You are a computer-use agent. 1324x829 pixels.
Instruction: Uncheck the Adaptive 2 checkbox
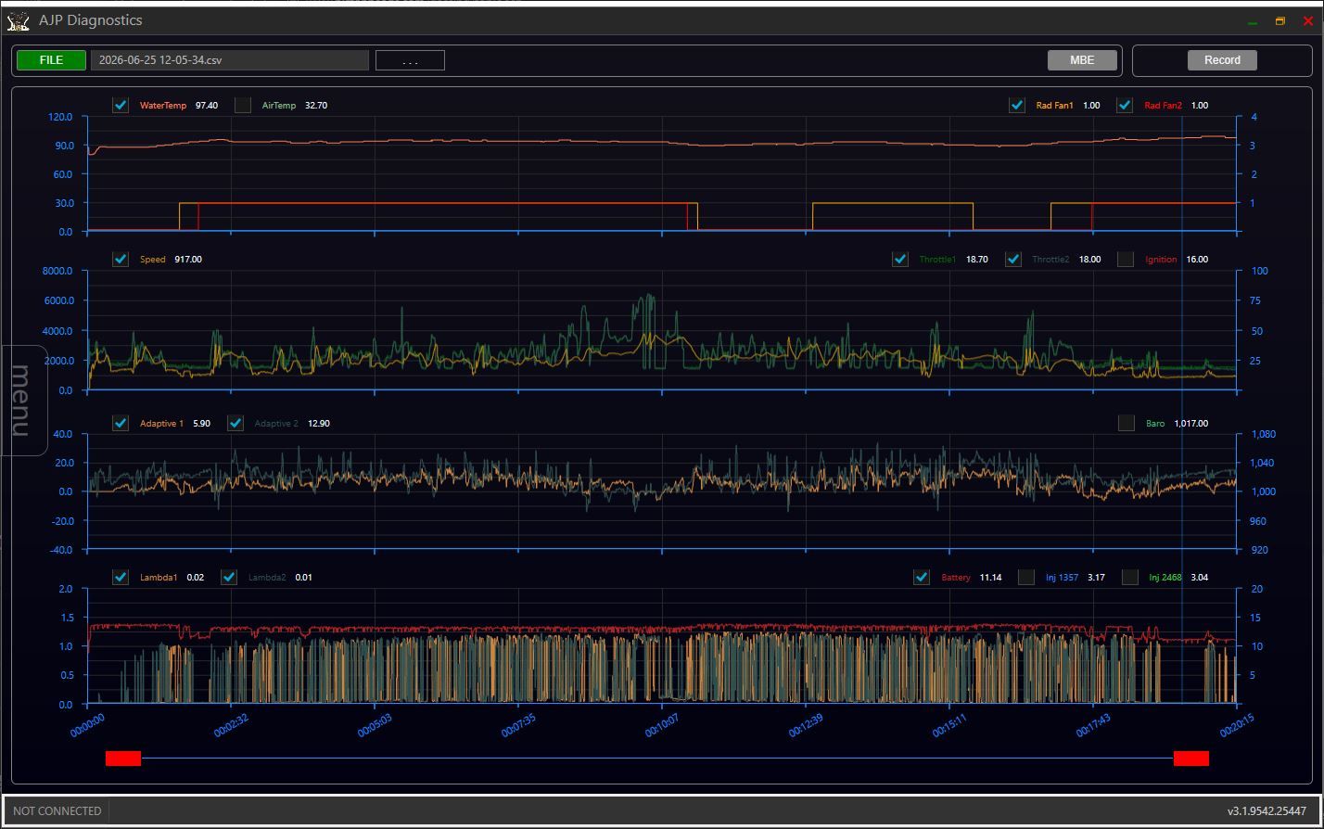(x=236, y=423)
